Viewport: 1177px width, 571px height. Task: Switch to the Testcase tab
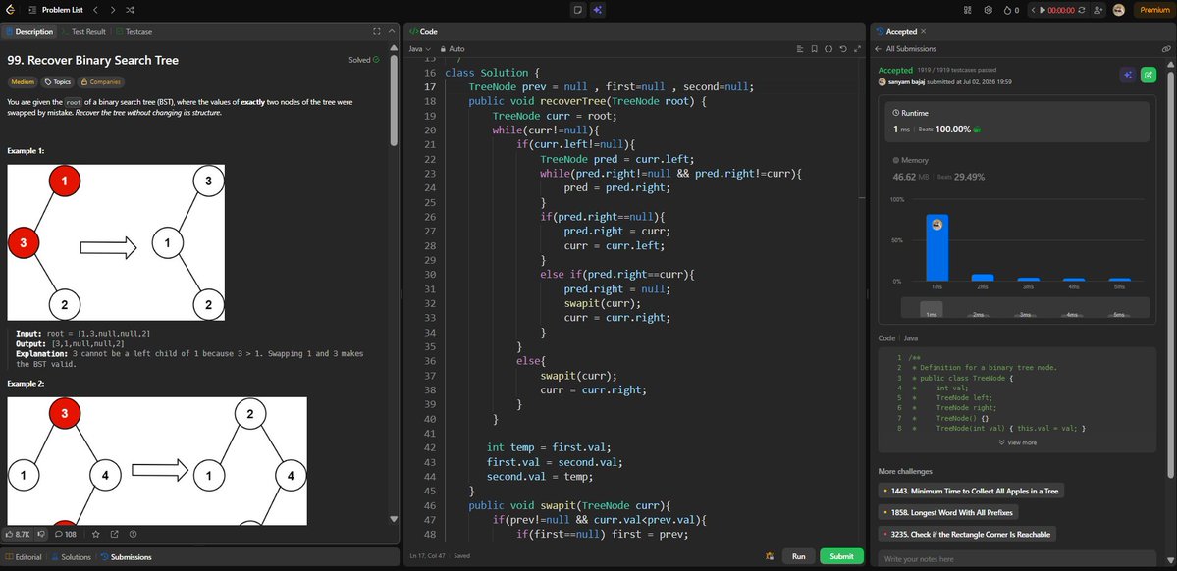coord(134,32)
